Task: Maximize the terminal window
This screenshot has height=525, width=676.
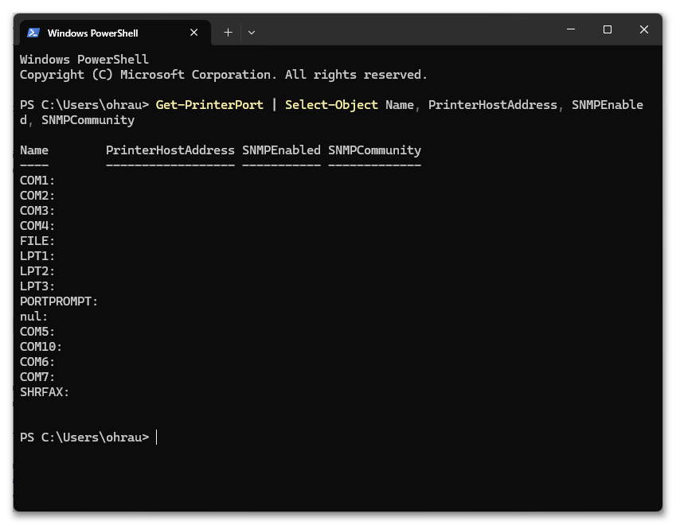Action: [x=608, y=29]
